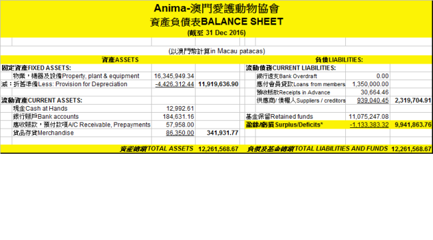The image size is (433, 240).
Task: Click the funds subtotal 9,941,863.76
Action: click(413, 125)
